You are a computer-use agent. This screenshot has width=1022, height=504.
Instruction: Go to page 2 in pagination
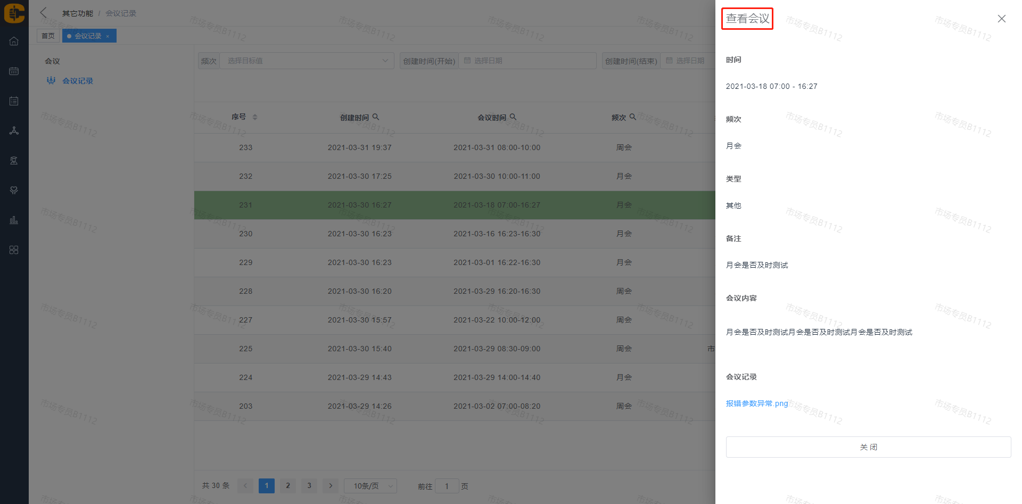coord(288,486)
